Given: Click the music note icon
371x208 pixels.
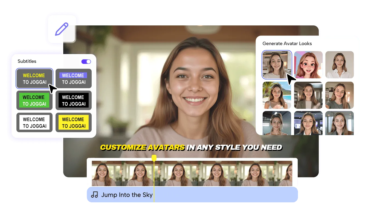Looking at the screenshot, I should [94, 195].
